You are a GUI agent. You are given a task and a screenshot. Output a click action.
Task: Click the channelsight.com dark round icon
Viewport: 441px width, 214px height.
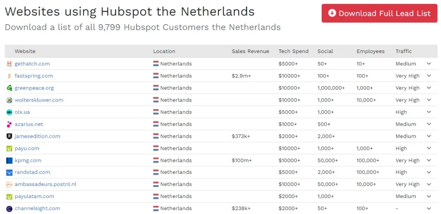pyautogui.click(x=9, y=209)
